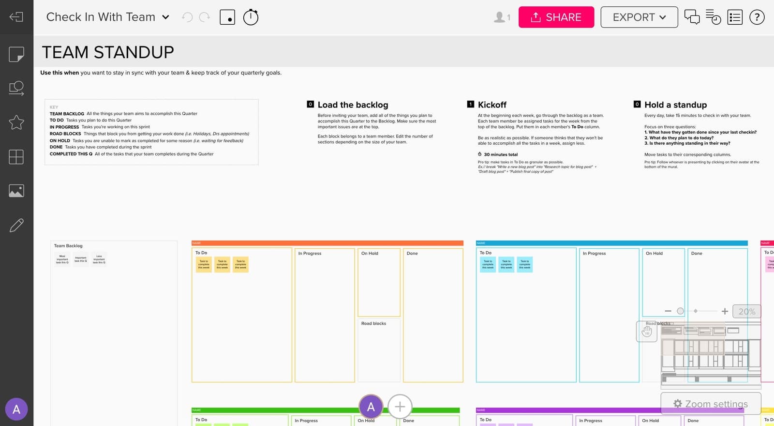The height and width of the screenshot is (426, 774).
Task: Click the pink SHARE button
Action: pyautogui.click(x=556, y=17)
